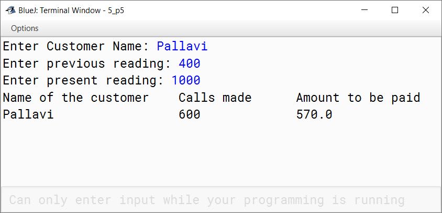Click the present reading value 1000

[x=186, y=80]
